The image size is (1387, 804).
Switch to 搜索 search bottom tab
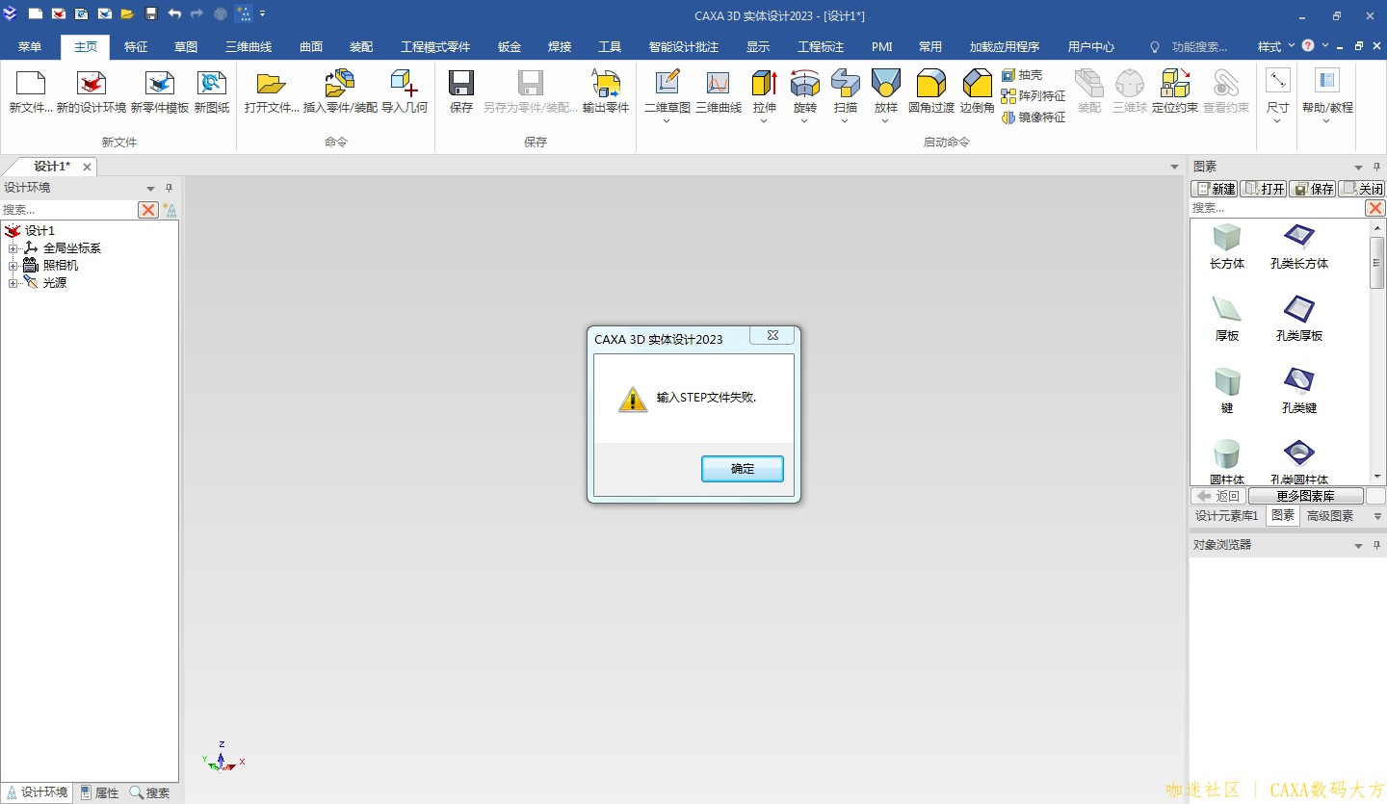150,793
